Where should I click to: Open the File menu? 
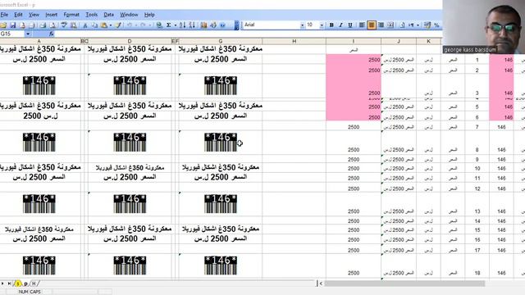(4, 15)
